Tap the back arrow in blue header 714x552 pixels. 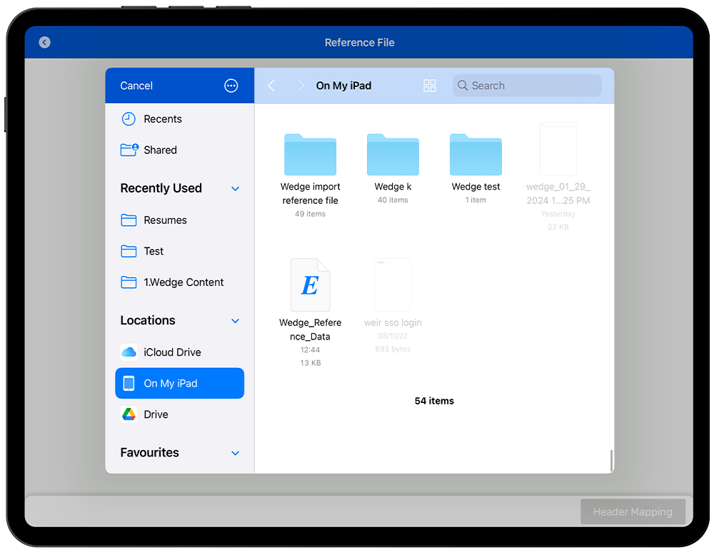click(x=44, y=43)
